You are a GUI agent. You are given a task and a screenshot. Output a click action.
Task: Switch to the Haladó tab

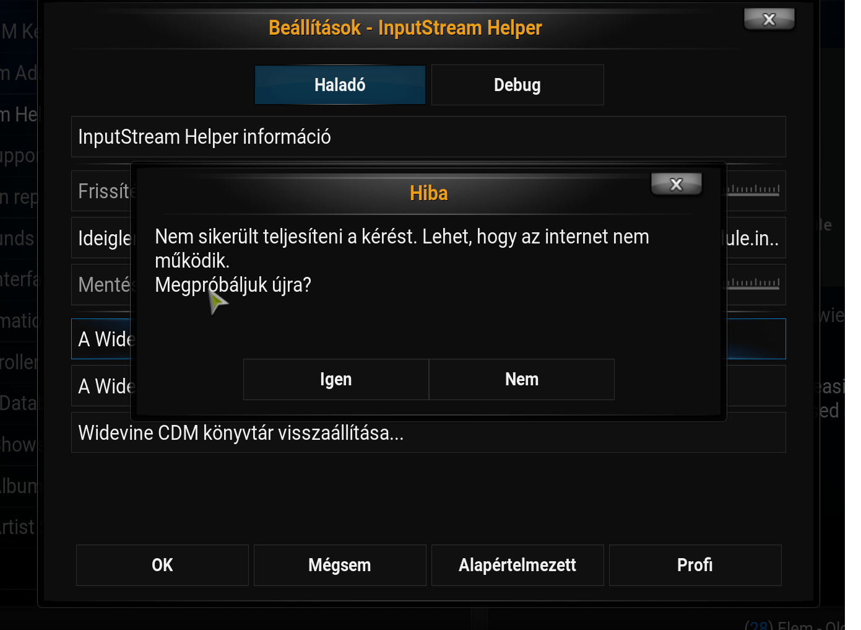point(340,85)
